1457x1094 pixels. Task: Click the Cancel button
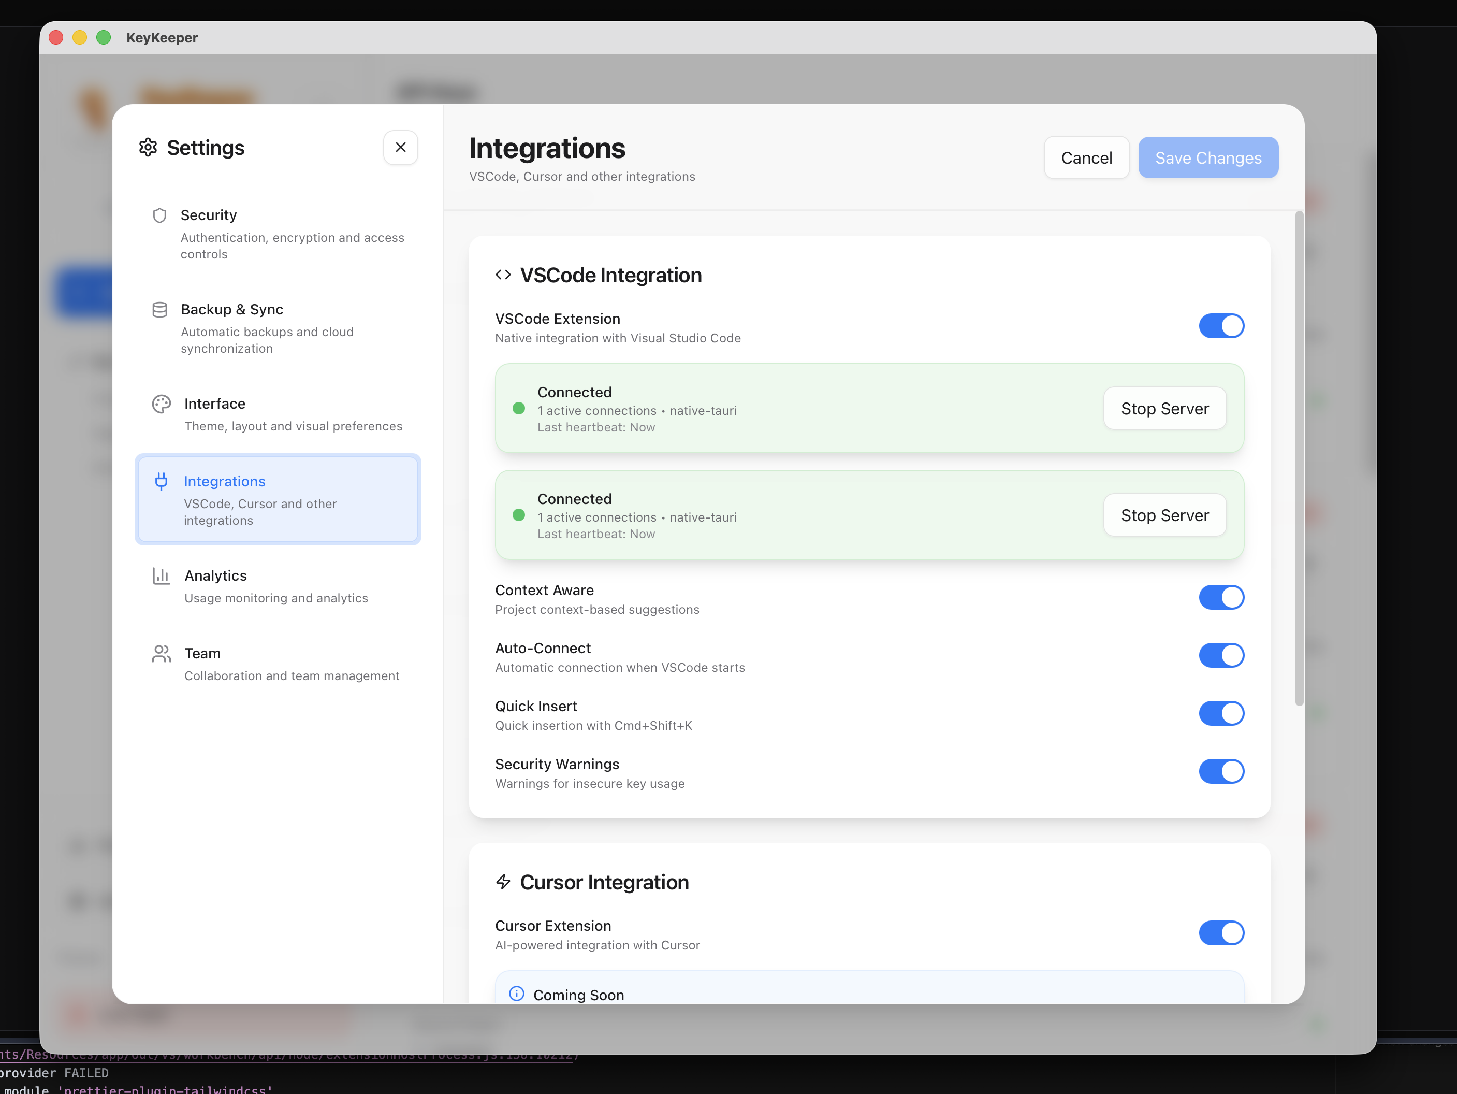pyautogui.click(x=1087, y=158)
